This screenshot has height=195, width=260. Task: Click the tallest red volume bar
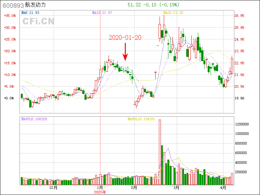point(160,152)
